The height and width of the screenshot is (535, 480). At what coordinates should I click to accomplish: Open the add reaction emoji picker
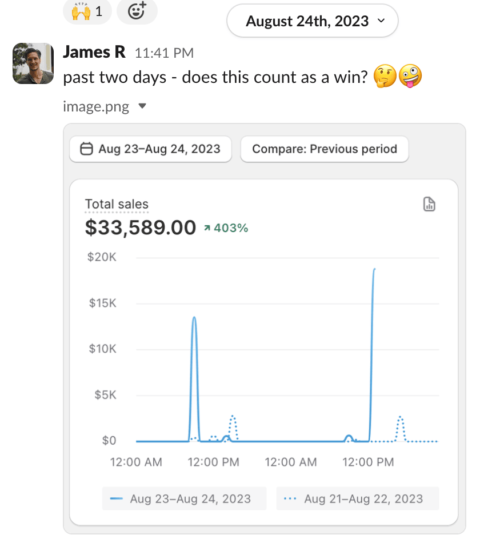click(x=137, y=11)
